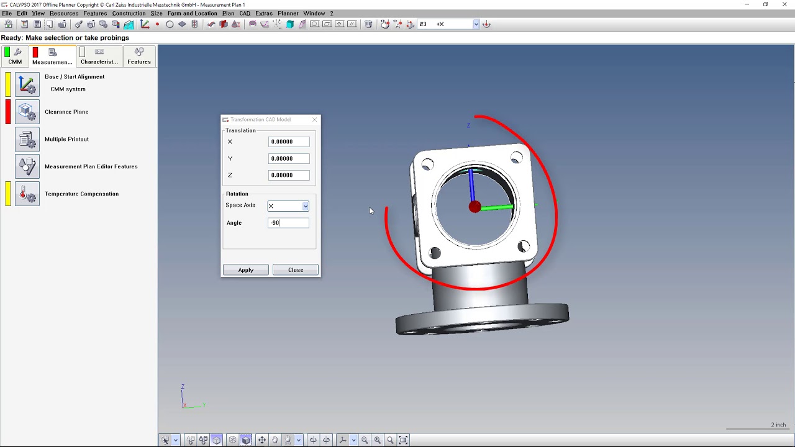
Task: Click the Apply button
Action: 246,270
